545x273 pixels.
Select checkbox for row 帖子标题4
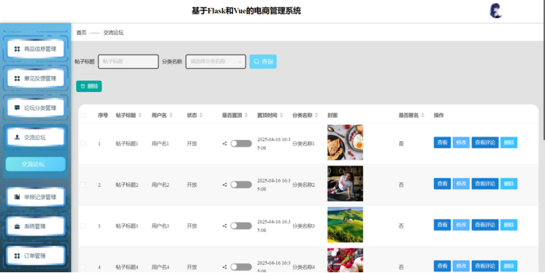pyautogui.click(x=83, y=267)
